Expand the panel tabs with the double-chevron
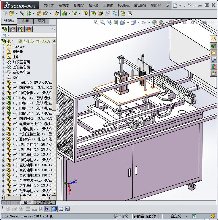218x220 pixels. (53, 29)
